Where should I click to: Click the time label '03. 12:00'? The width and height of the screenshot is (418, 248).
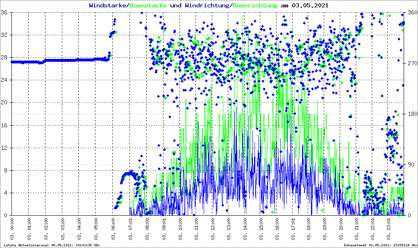coord(213,229)
